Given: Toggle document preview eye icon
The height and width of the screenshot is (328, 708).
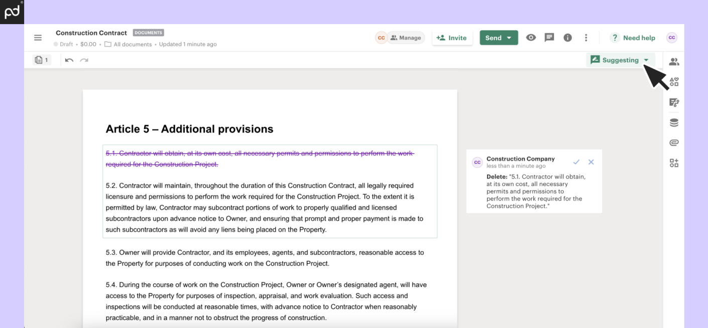Looking at the screenshot, I should (531, 38).
